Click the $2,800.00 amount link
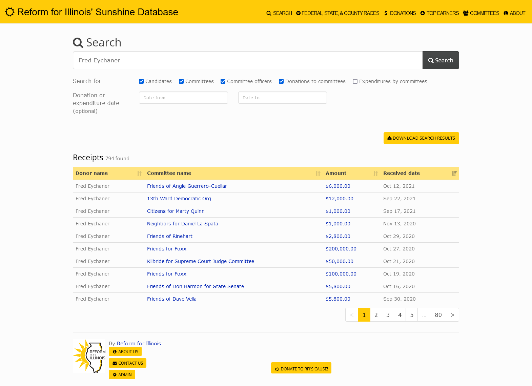 click(x=338, y=236)
